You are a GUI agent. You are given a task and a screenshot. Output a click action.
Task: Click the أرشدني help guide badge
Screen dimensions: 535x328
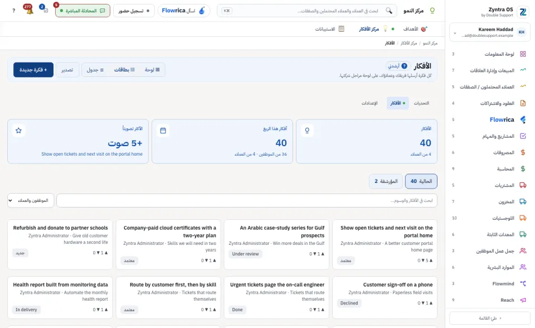(398, 66)
